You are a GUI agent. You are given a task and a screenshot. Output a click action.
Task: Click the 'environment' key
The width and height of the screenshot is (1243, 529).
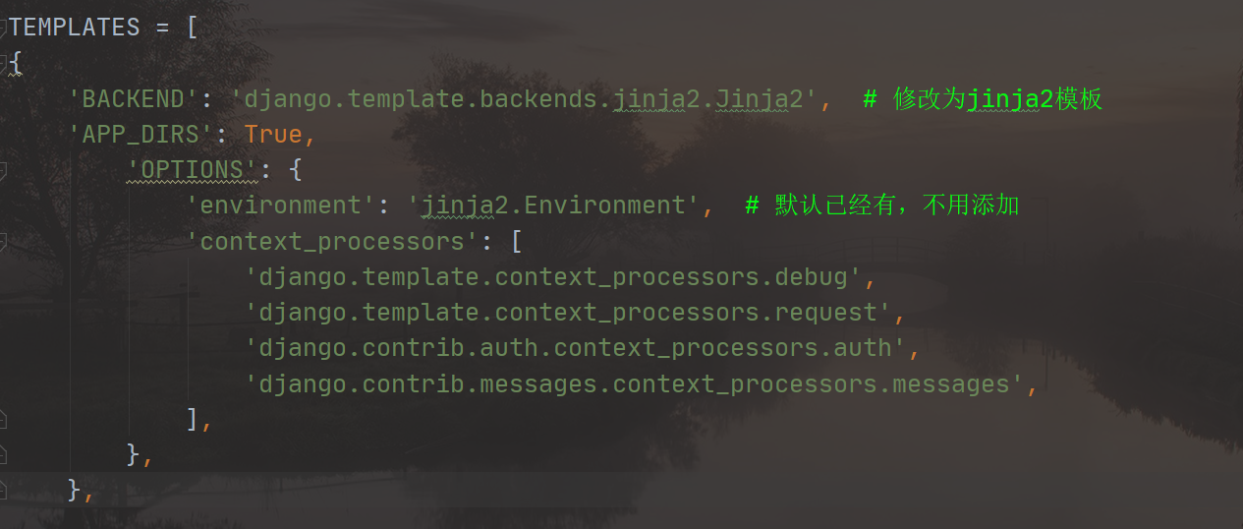pos(280,205)
